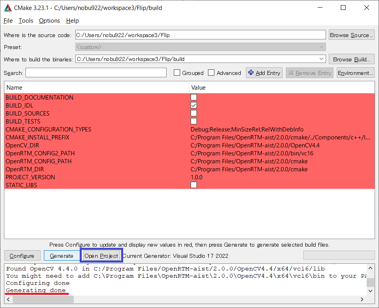Click the 1.0.0 version value
Image resolution: width=379 pixels, height=308 pixels.
tap(196, 177)
